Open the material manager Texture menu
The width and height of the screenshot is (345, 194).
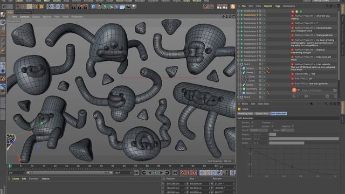coord(45,178)
